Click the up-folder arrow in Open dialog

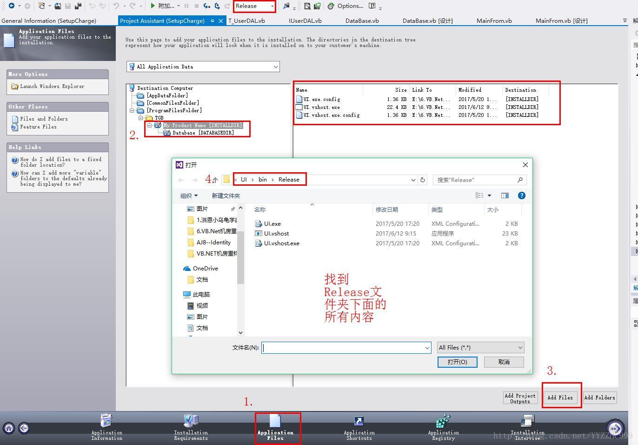click(x=215, y=180)
